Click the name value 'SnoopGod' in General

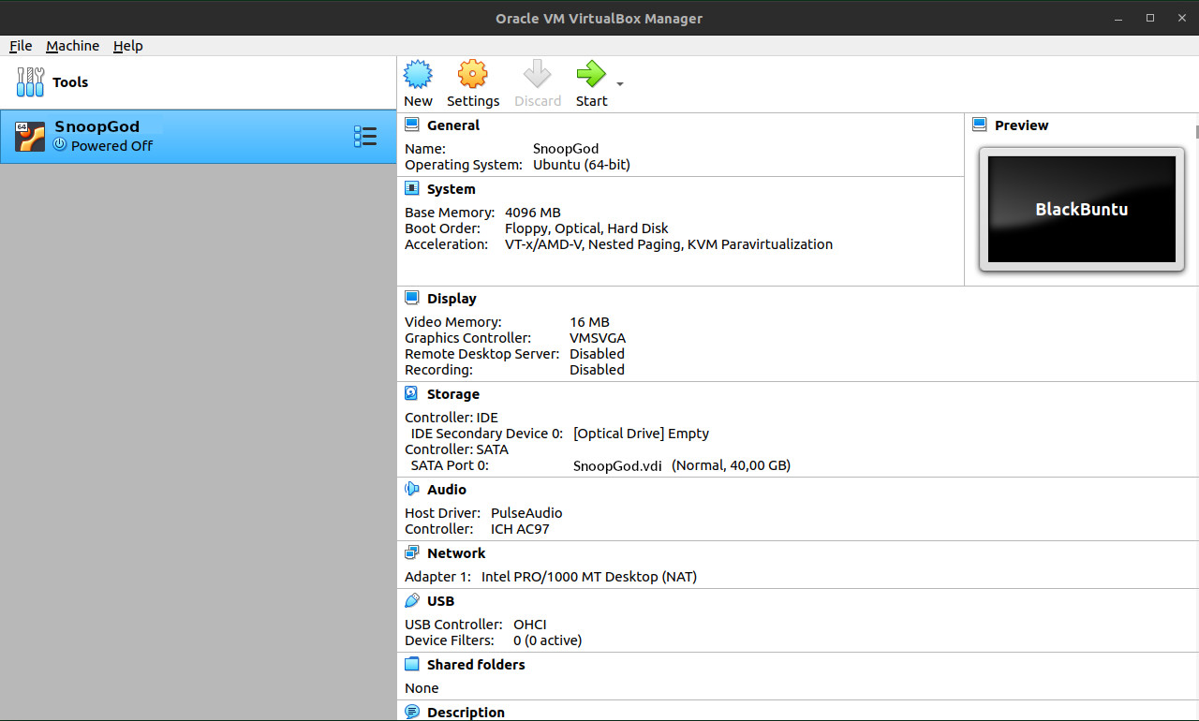pyautogui.click(x=566, y=149)
